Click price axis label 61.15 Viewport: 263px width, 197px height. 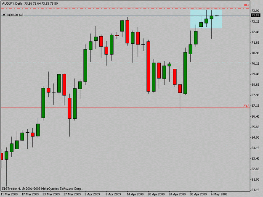point(255,190)
